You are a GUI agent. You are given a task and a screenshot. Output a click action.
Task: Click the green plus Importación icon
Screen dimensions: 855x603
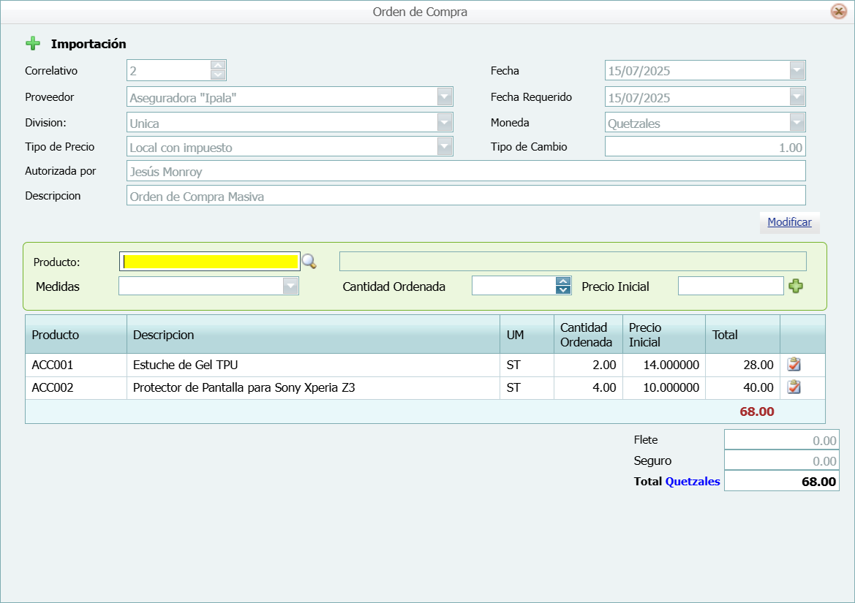[x=33, y=44]
